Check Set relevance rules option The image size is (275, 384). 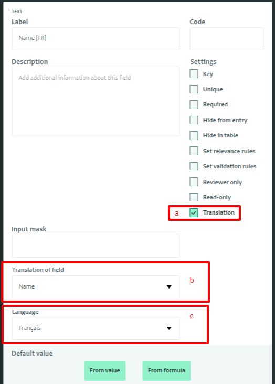tap(194, 151)
